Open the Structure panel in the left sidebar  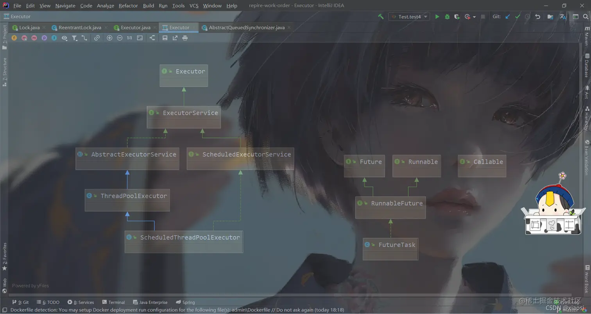pos(5,72)
